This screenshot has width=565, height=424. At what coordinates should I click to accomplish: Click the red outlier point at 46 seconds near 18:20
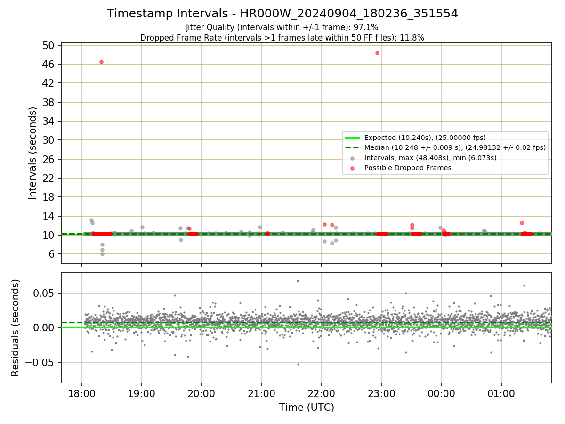click(101, 62)
